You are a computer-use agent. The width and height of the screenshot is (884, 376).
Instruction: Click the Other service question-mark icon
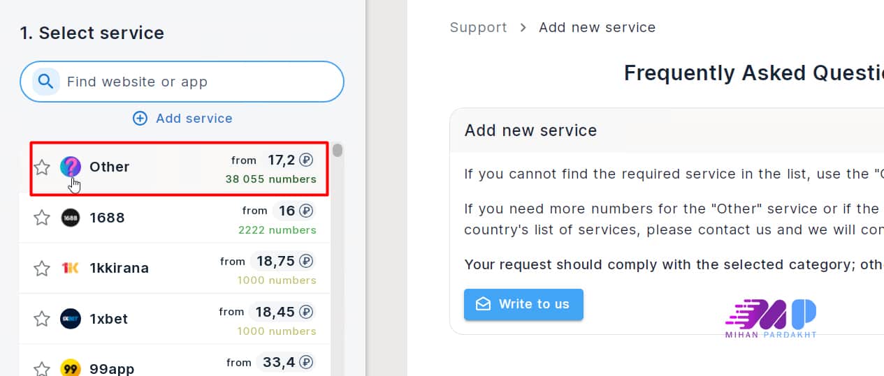71,167
